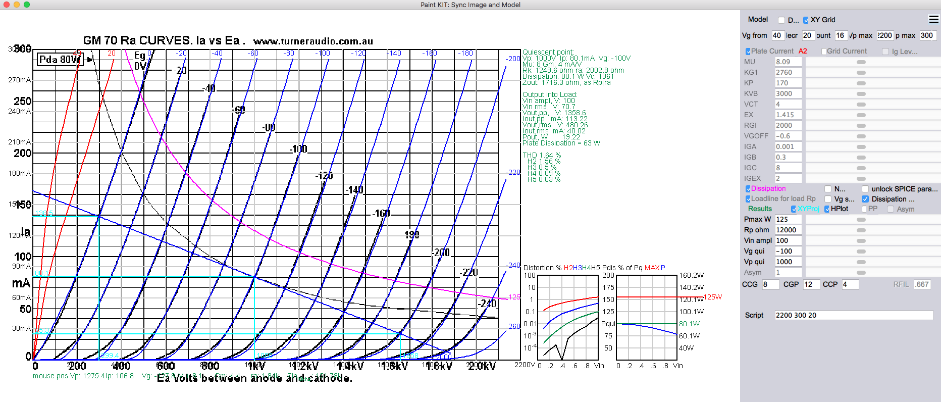The image size is (941, 402).
Task: Disable the XY Grid checkbox
Action: click(806, 20)
